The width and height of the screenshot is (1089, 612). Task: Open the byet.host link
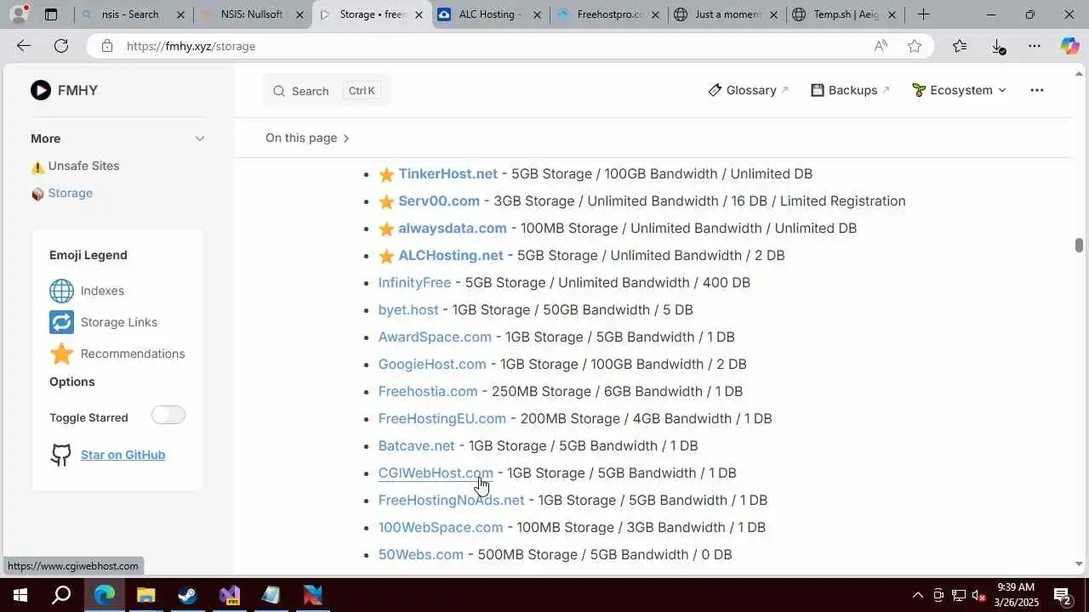pyautogui.click(x=408, y=309)
